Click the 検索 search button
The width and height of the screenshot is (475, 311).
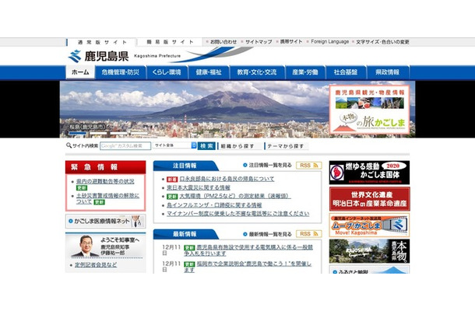click(x=206, y=146)
